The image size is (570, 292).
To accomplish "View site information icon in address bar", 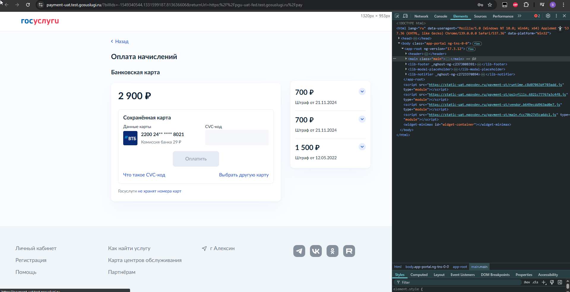I will point(41,5).
